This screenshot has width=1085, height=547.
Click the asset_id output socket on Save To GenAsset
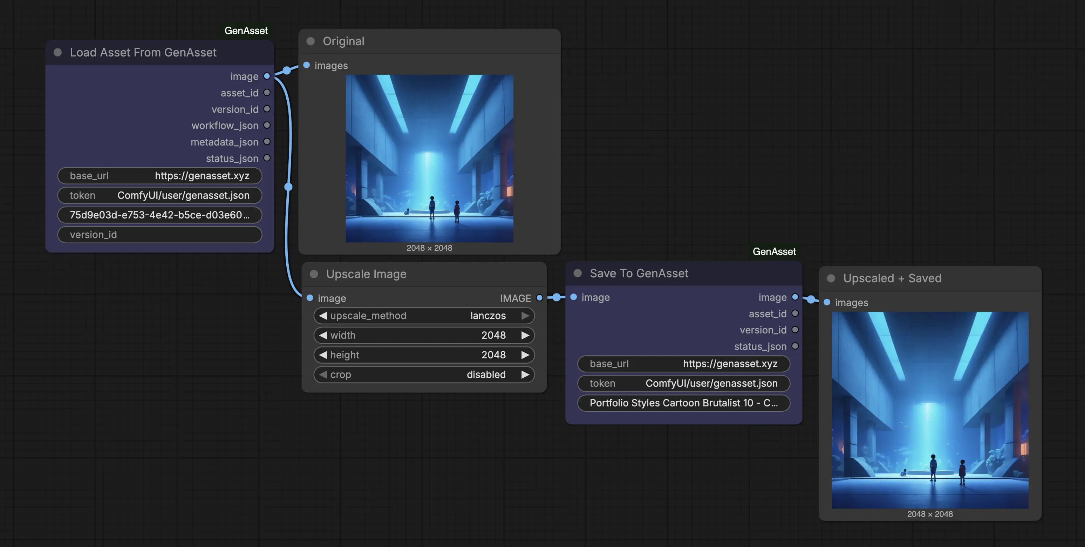(x=795, y=313)
